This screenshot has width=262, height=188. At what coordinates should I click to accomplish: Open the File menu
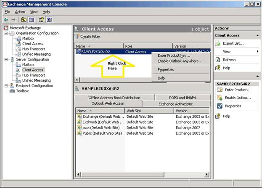click(7, 12)
